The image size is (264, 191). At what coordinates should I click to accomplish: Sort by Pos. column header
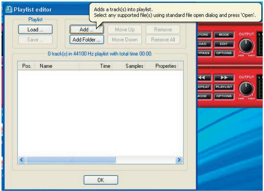click(27, 66)
